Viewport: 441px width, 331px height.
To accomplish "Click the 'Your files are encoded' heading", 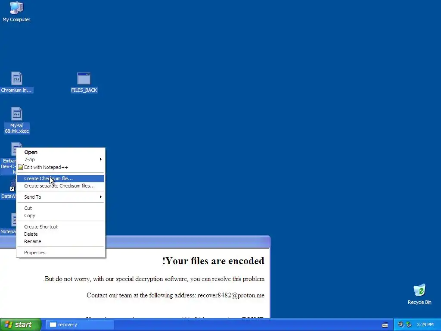I will pyautogui.click(x=213, y=261).
